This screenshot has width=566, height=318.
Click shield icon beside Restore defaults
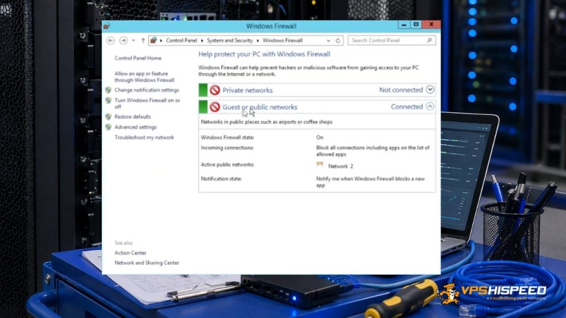108,117
